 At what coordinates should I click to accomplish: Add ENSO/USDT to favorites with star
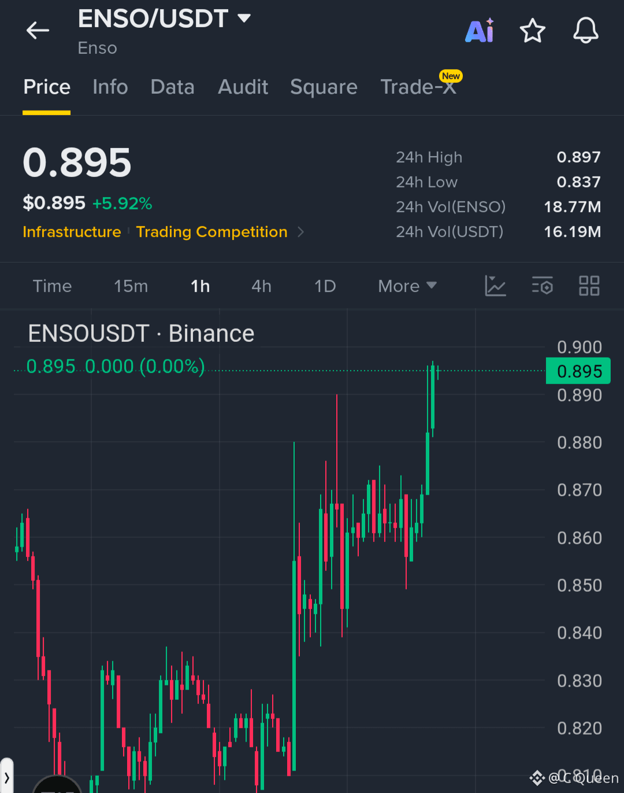[x=532, y=31]
